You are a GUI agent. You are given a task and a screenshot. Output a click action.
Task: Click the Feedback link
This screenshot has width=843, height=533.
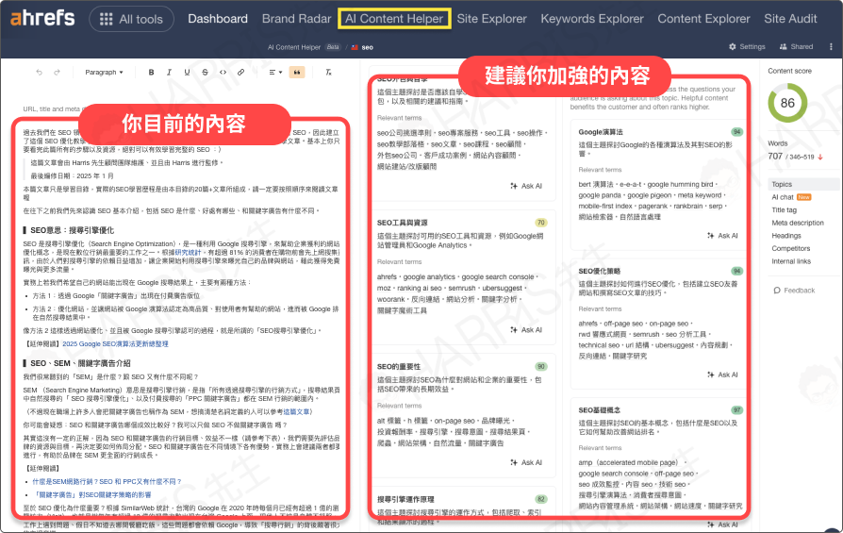(x=794, y=291)
